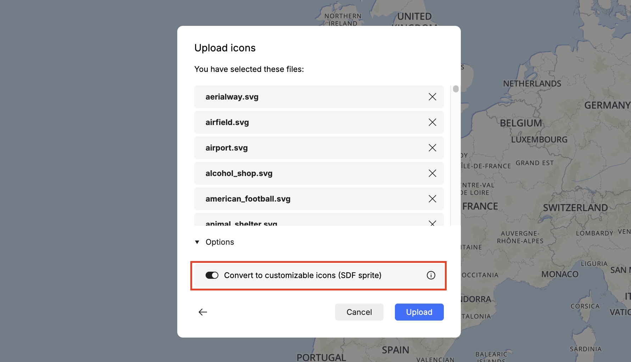
Task: Remove alcohol_shop.svg from the upload list
Action: pos(432,173)
